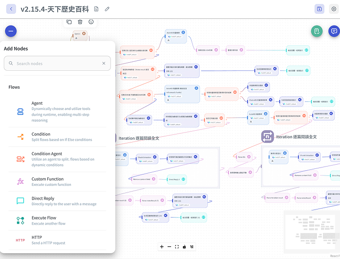This screenshot has height=259, width=340.
Task: Select the Condition Agent node entry
Action: tap(57, 159)
